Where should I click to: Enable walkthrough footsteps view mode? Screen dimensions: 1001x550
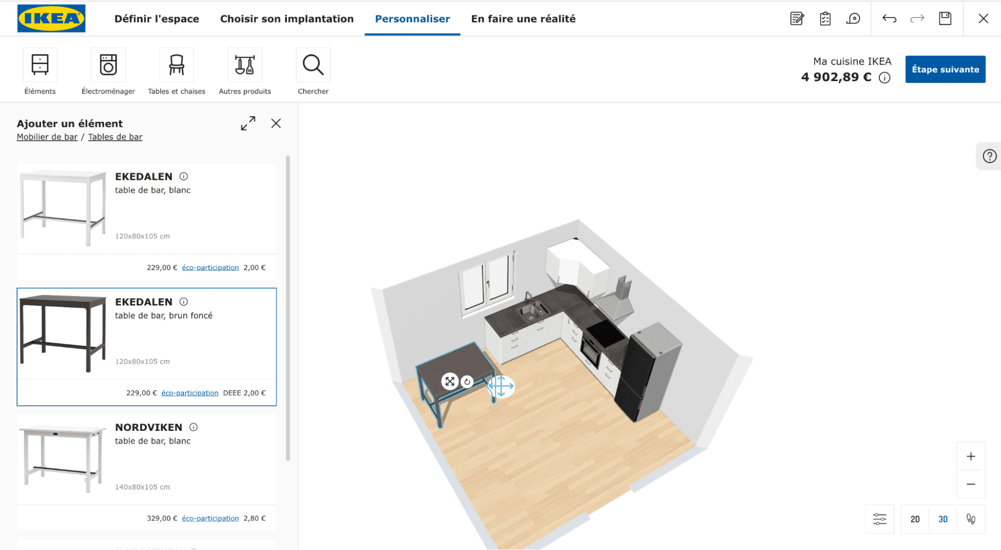tap(970, 519)
